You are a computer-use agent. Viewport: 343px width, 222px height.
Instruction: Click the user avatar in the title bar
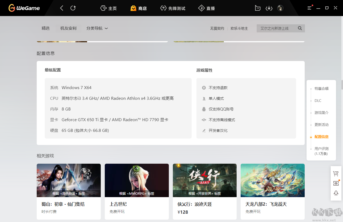point(280,8)
